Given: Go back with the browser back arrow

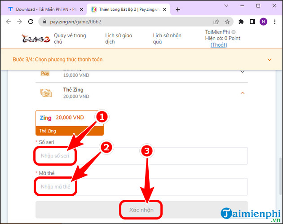Looking at the screenshot, I should coord(9,22).
